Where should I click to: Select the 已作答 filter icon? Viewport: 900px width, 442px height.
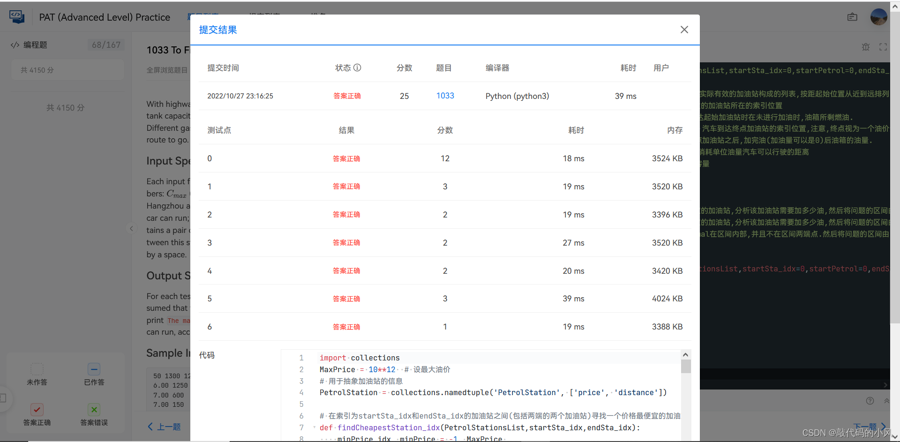coord(94,369)
